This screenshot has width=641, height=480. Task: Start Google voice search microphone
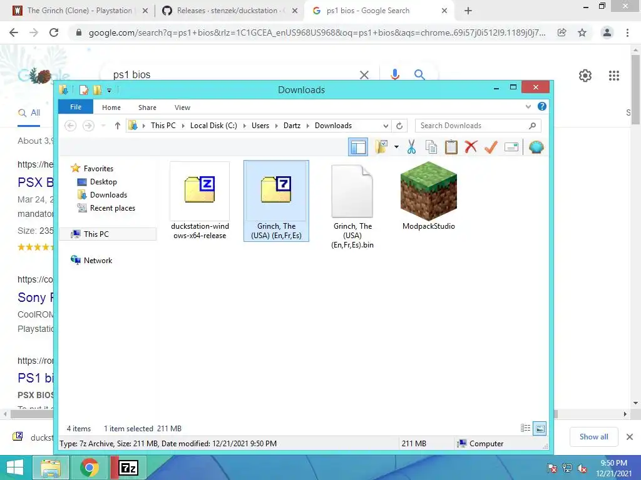pyautogui.click(x=394, y=75)
